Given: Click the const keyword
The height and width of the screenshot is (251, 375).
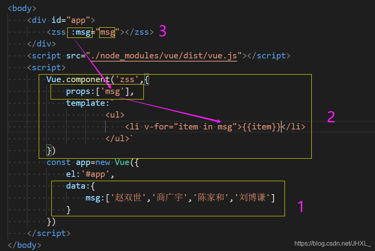Looking at the screenshot, I should 58,162.
